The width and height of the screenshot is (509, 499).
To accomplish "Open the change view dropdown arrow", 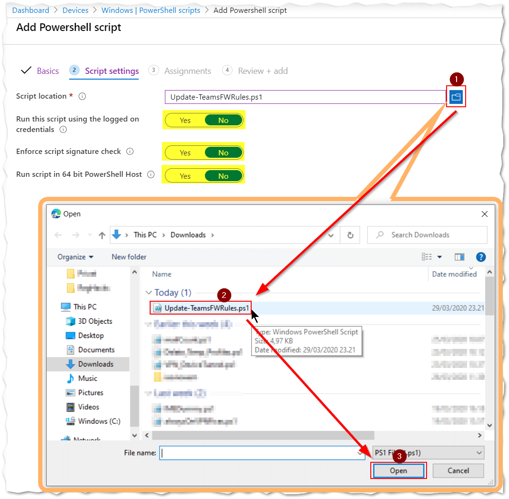I will click(x=439, y=256).
